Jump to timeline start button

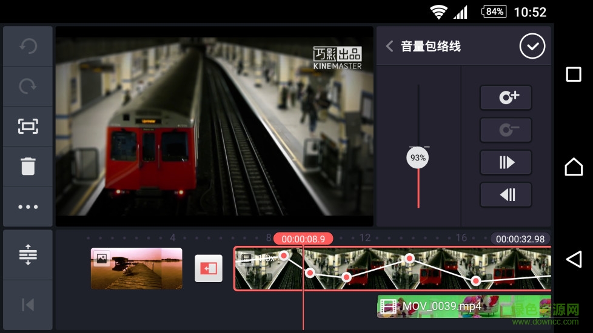point(28,305)
